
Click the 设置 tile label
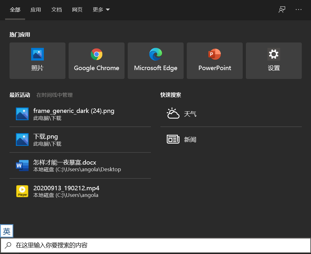point(274,68)
